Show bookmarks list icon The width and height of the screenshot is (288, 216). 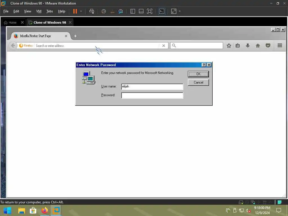click(x=238, y=46)
